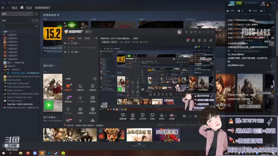Add a phone screen-cast source
278x156 pixels.
142,116
